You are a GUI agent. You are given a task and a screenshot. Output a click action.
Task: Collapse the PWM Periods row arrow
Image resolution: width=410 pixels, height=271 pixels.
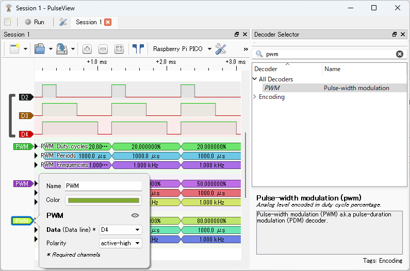36,156
